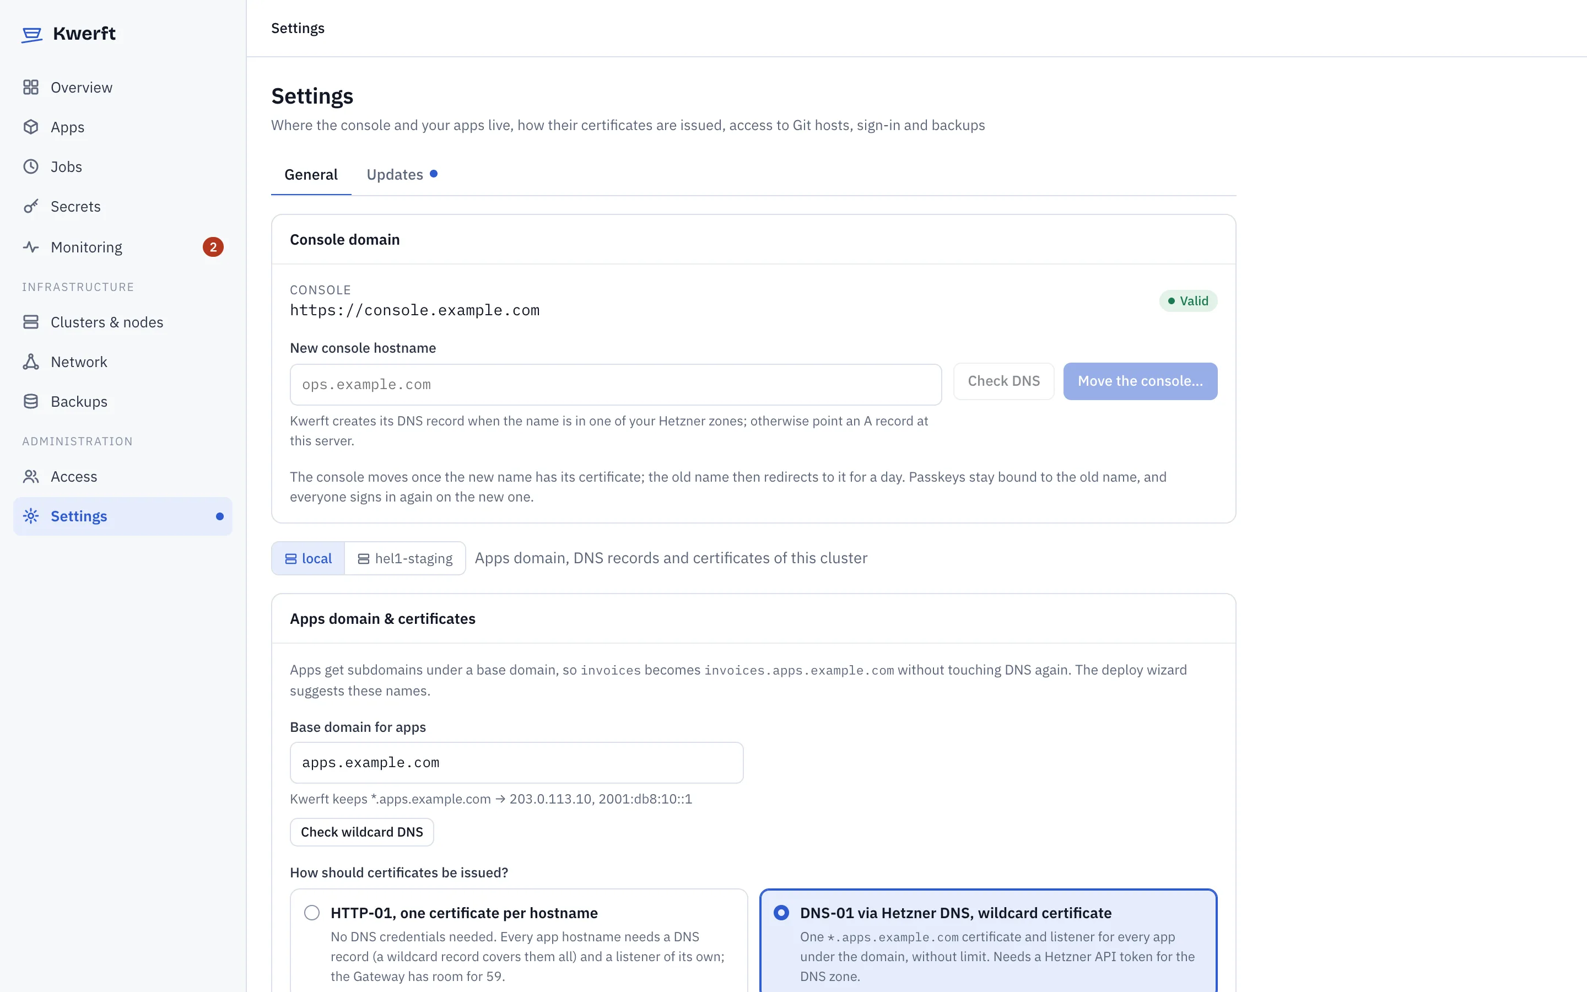Click the Base domain for apps field
Image resolution: width=1587 pixels, height=992 pixels.
[x=517, y=762]
